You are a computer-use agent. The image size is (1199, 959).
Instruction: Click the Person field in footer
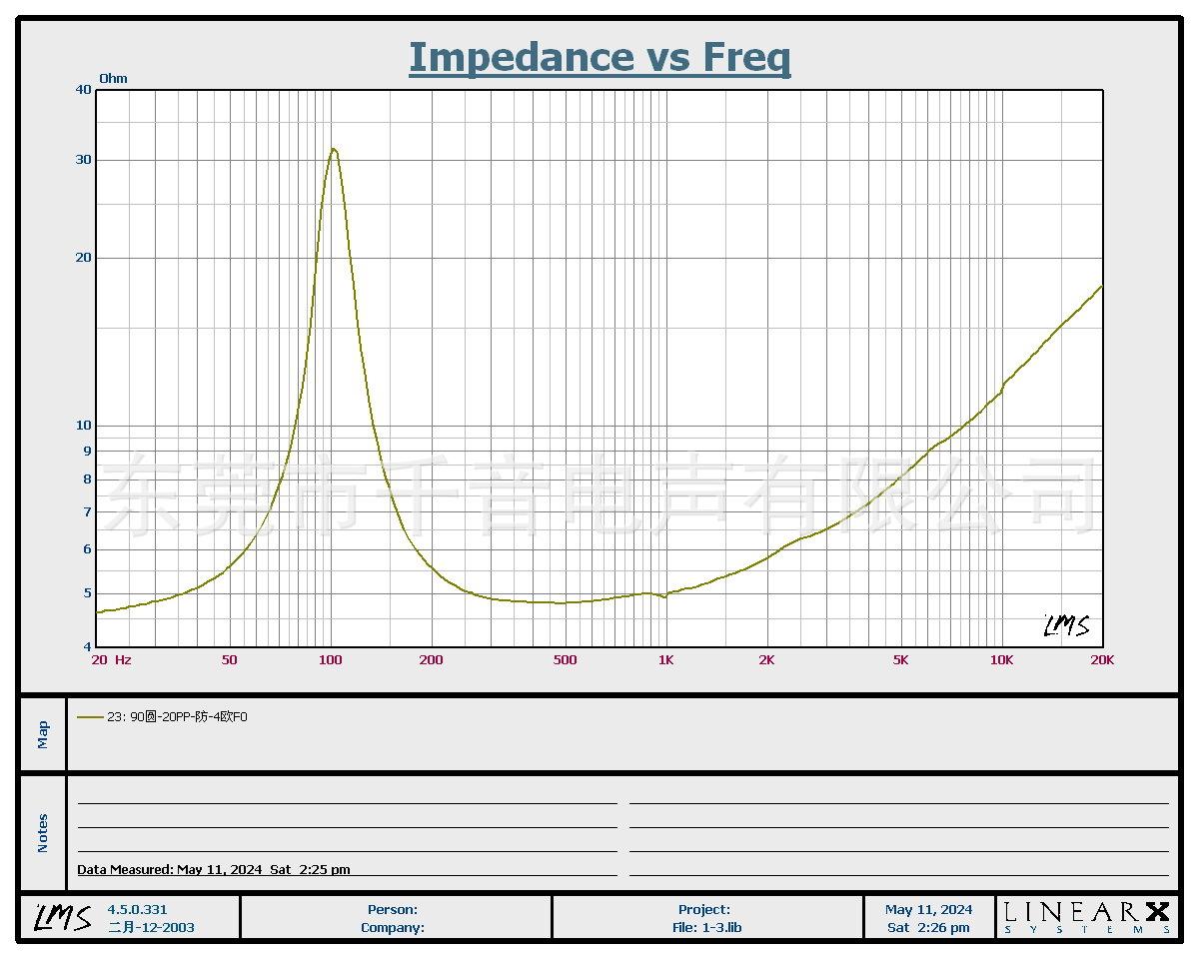393,909
